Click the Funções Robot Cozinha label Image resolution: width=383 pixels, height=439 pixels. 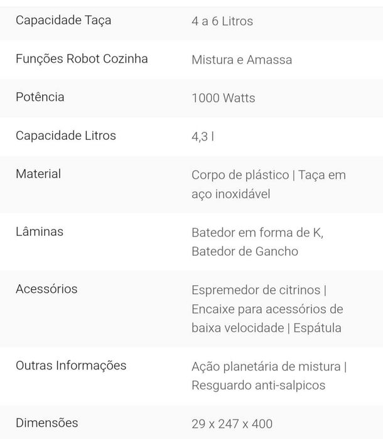(x=82, y=59)
